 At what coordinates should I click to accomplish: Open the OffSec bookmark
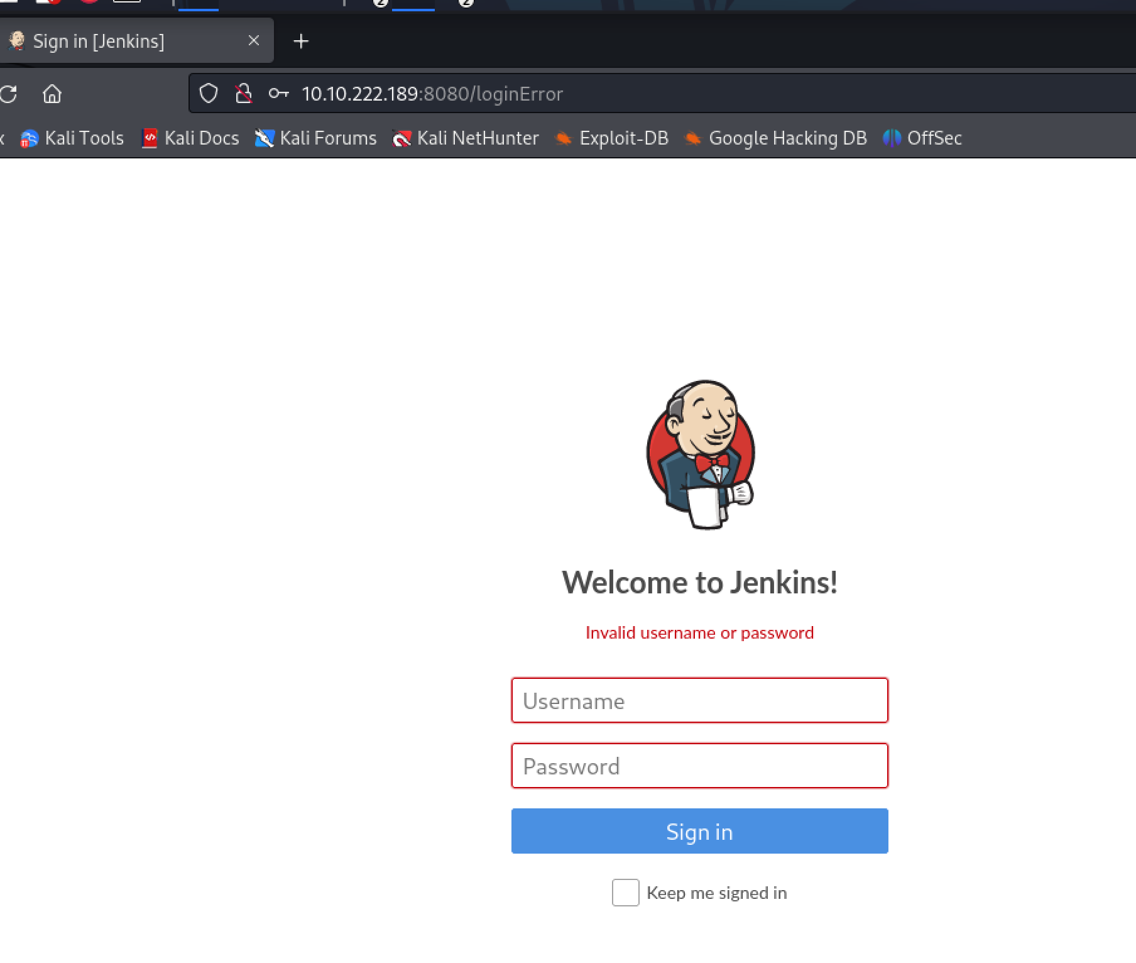(x=922, y=138)
